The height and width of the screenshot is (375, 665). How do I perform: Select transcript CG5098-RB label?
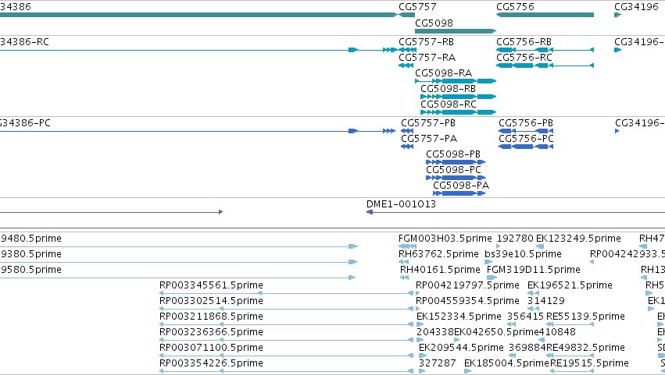[x=449, y=88]
